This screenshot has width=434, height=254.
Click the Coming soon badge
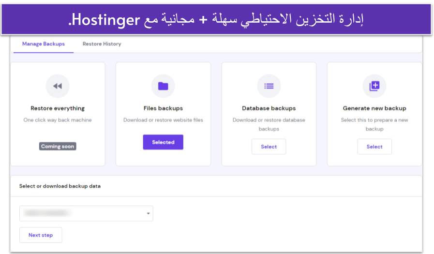coord(58,147)
